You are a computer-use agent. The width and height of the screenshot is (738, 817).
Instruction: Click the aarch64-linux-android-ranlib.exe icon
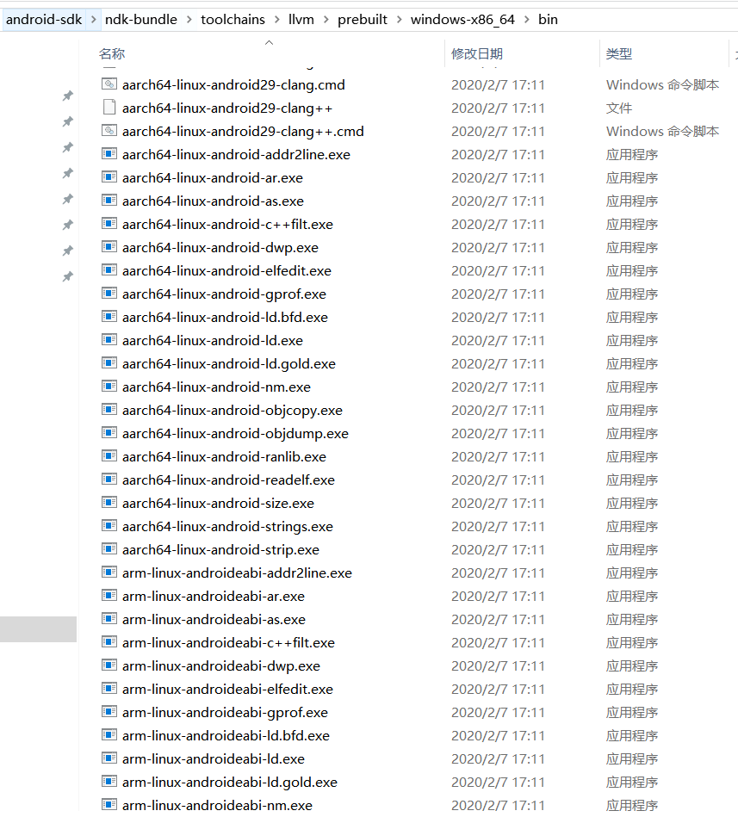[x=109, y=456]
